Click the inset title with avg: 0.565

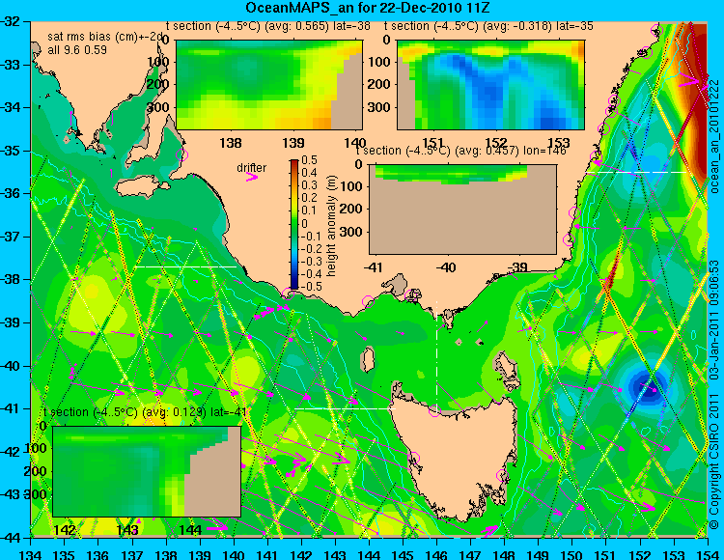(268, 26)
